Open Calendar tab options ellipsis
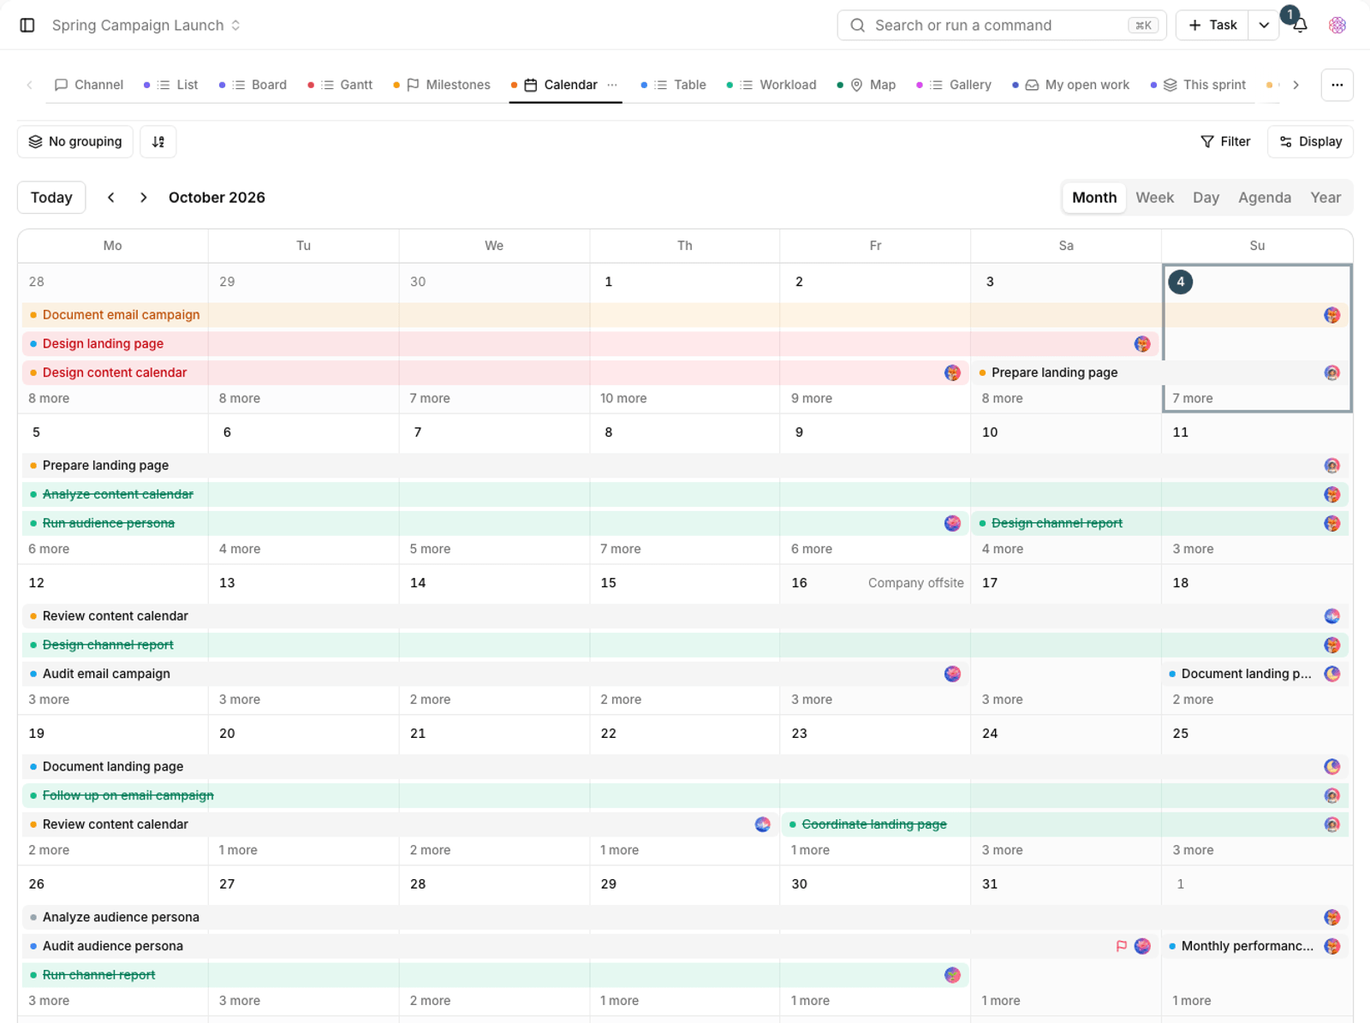Image resolution: width=1370 pixels, height=1023 pixels. click(x=612, y=85)
